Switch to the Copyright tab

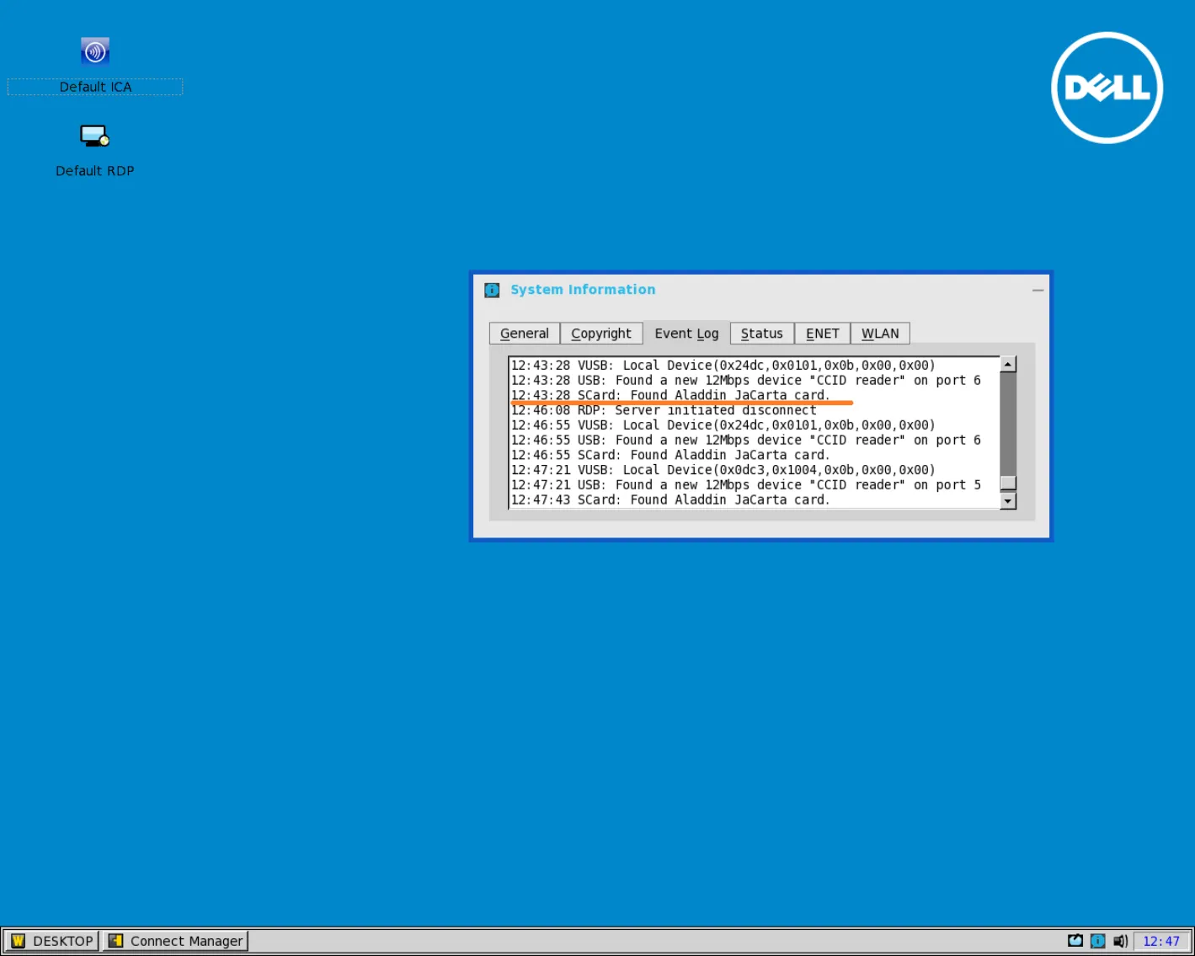(x=601, y=334)
